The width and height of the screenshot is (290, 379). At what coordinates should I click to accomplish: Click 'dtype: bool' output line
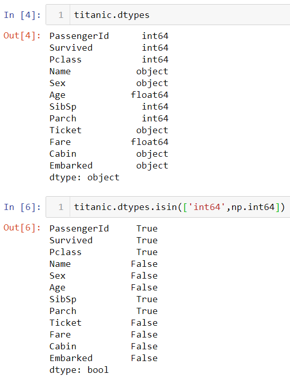[79, 370]
